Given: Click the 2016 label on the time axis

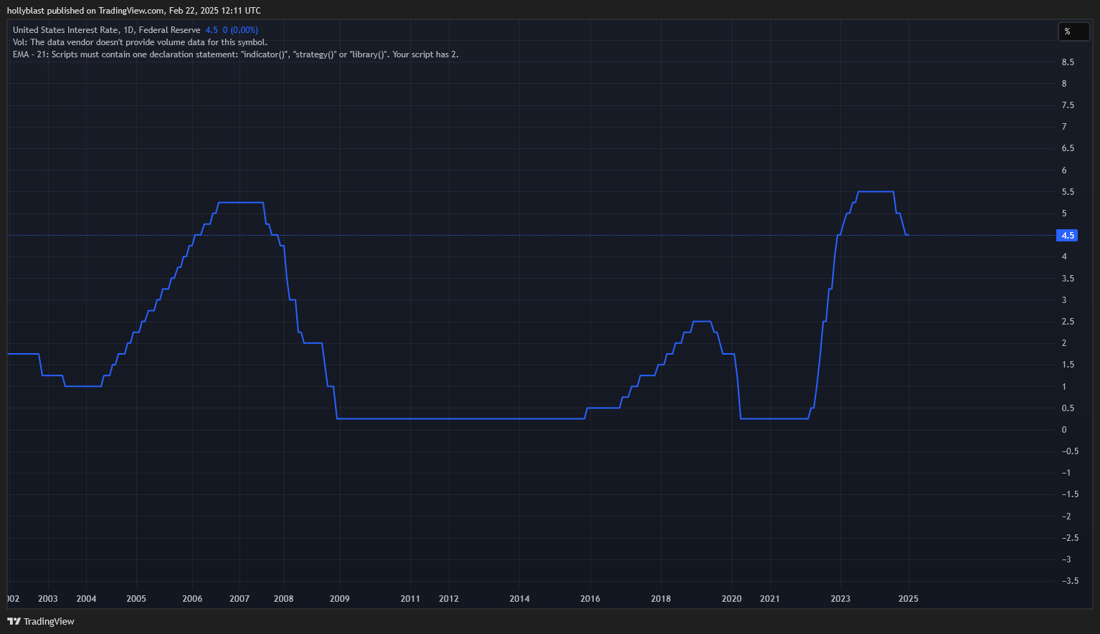Looking at the screenshot, I should [x=589, y=599].
